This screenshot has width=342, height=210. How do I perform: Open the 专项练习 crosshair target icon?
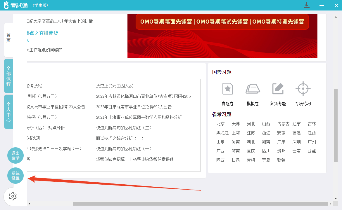coord(303,89)
